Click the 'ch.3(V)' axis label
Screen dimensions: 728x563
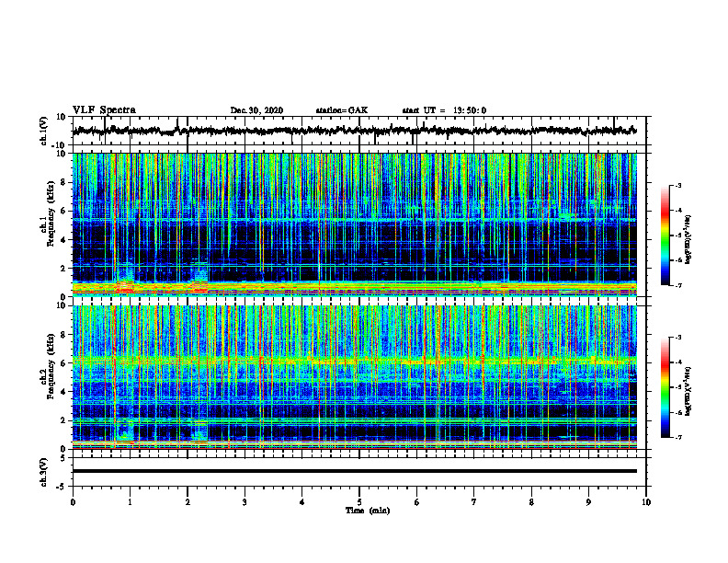[44, 472]
